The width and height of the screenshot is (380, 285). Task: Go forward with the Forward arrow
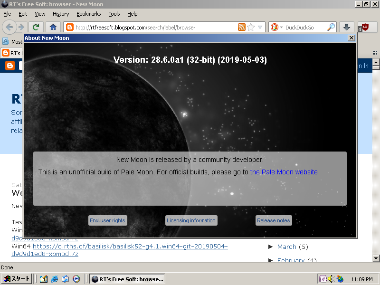21,27
